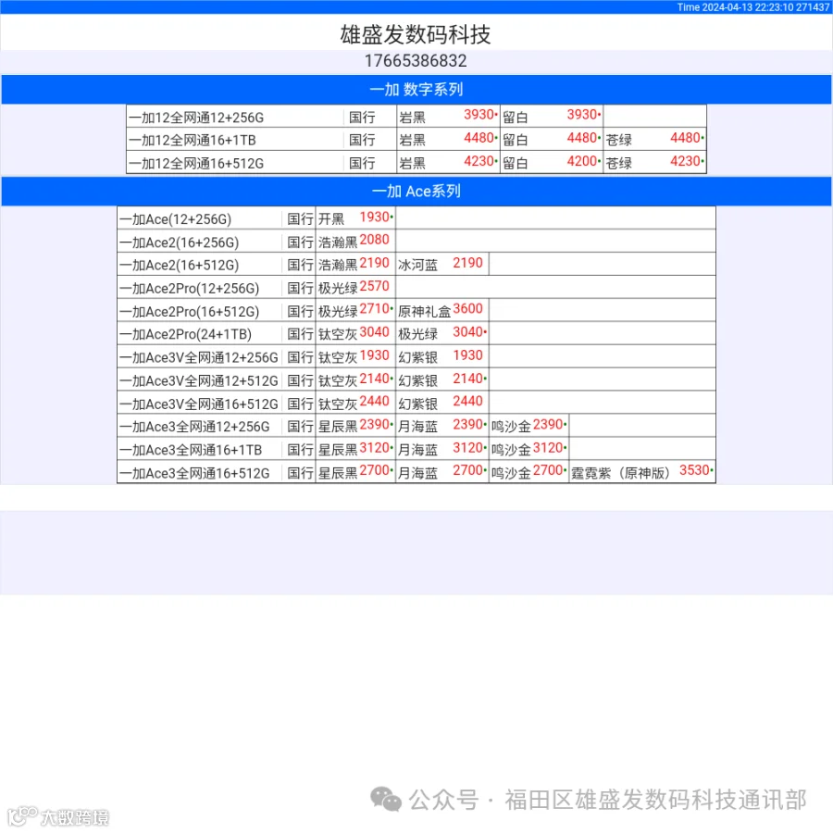The width and height of the screenshot is (833, 833).
Task: Click the 雄盛发数码科技 title text
Action: tap(416, 34)
